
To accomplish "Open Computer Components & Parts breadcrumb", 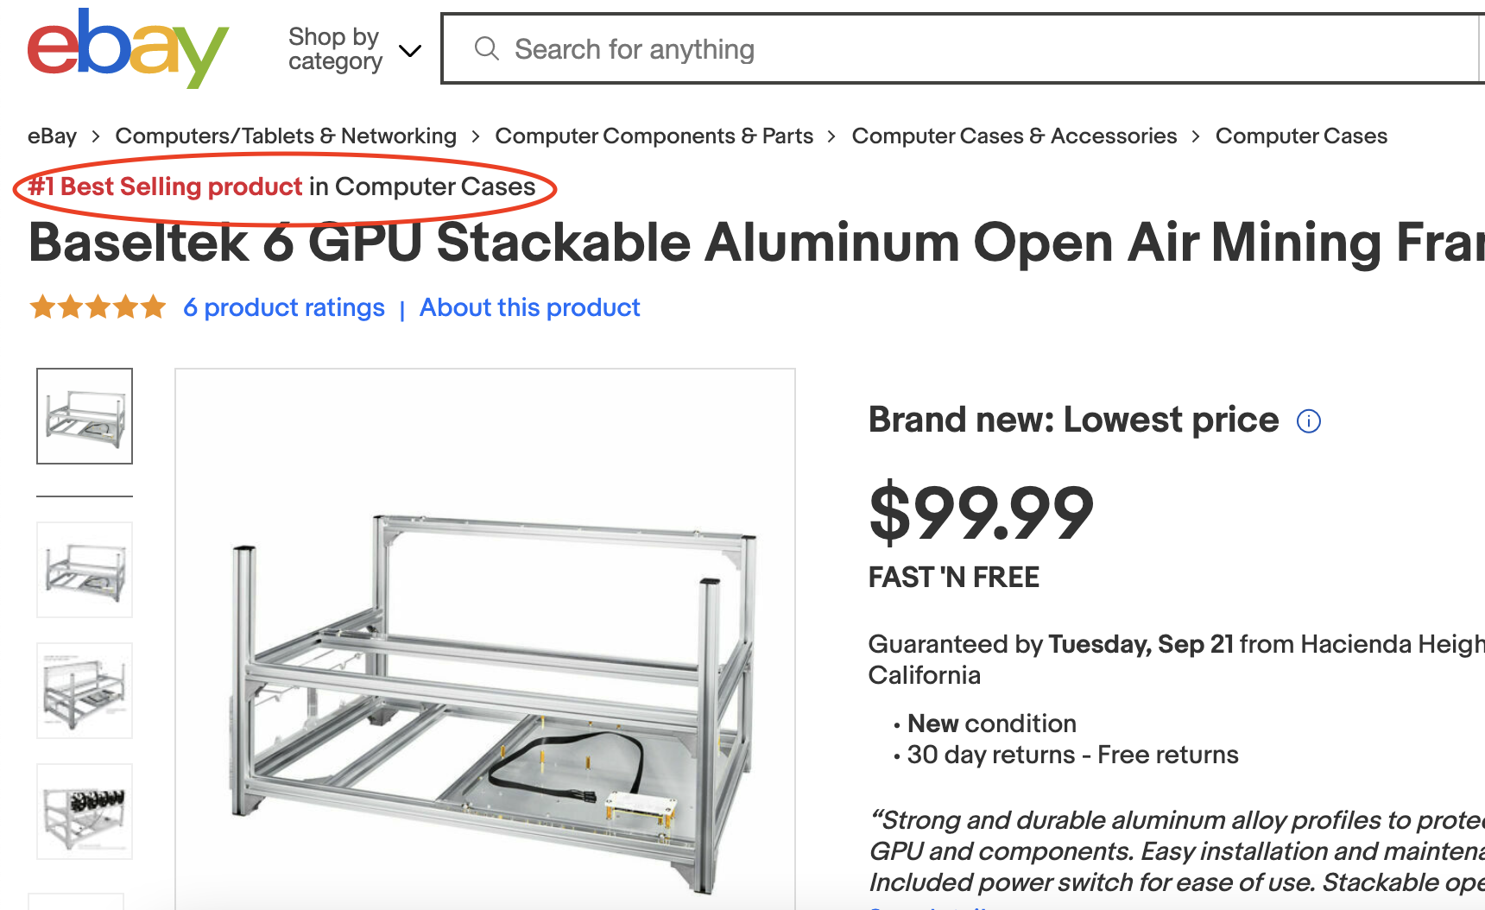I will [654, 136].
